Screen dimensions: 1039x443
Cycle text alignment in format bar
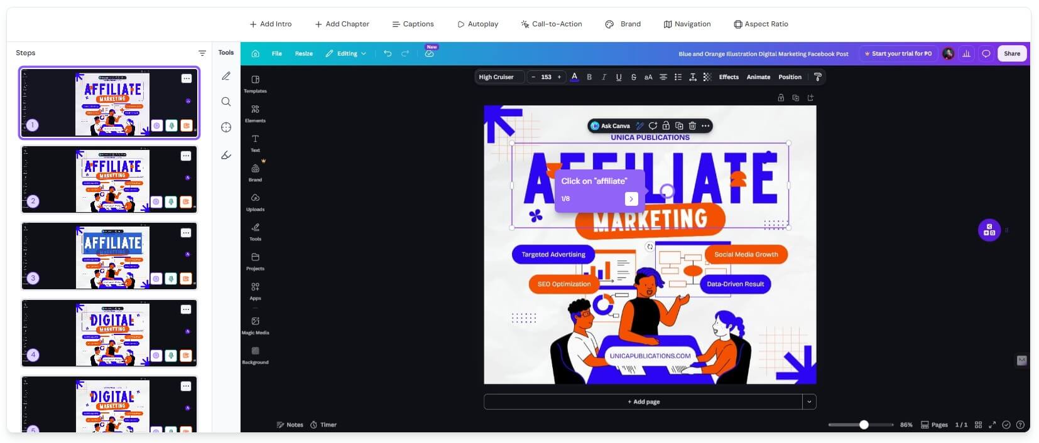pos(663,77)
